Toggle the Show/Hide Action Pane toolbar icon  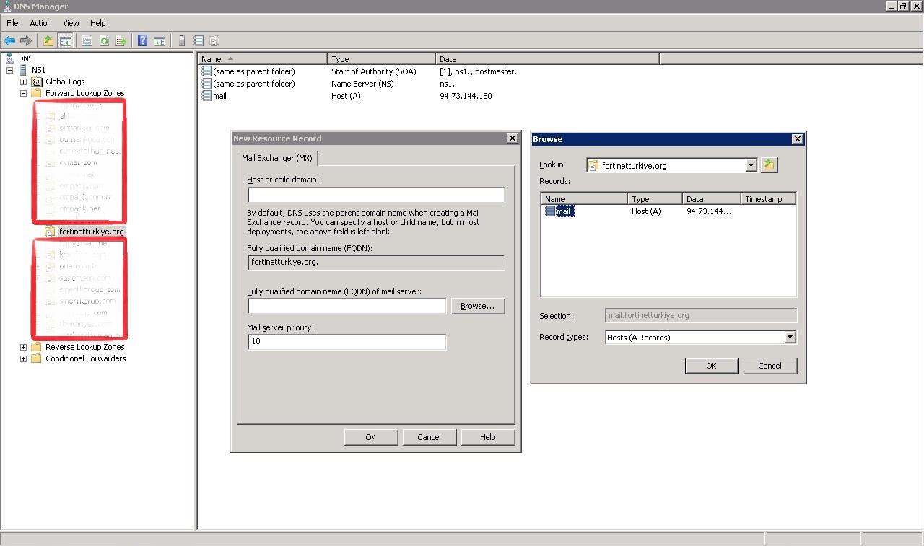pyautogui.click(x=160, y=41)
